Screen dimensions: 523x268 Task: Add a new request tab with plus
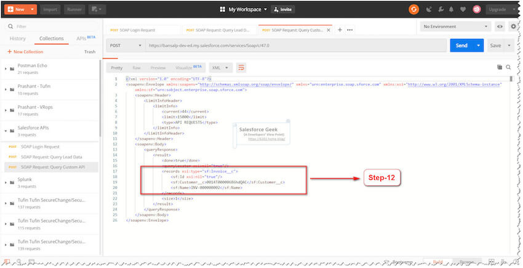[x=340, y=30]
